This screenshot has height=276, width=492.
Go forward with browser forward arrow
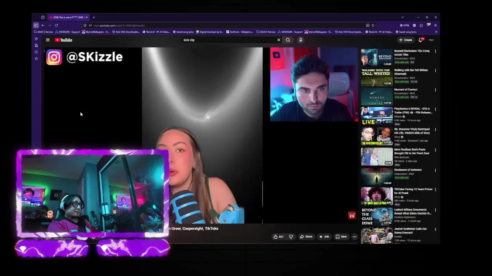49,25
